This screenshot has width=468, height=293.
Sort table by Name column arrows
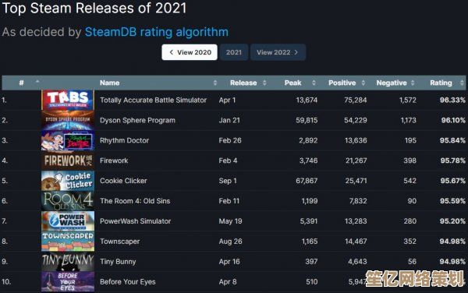pos(215,83)
